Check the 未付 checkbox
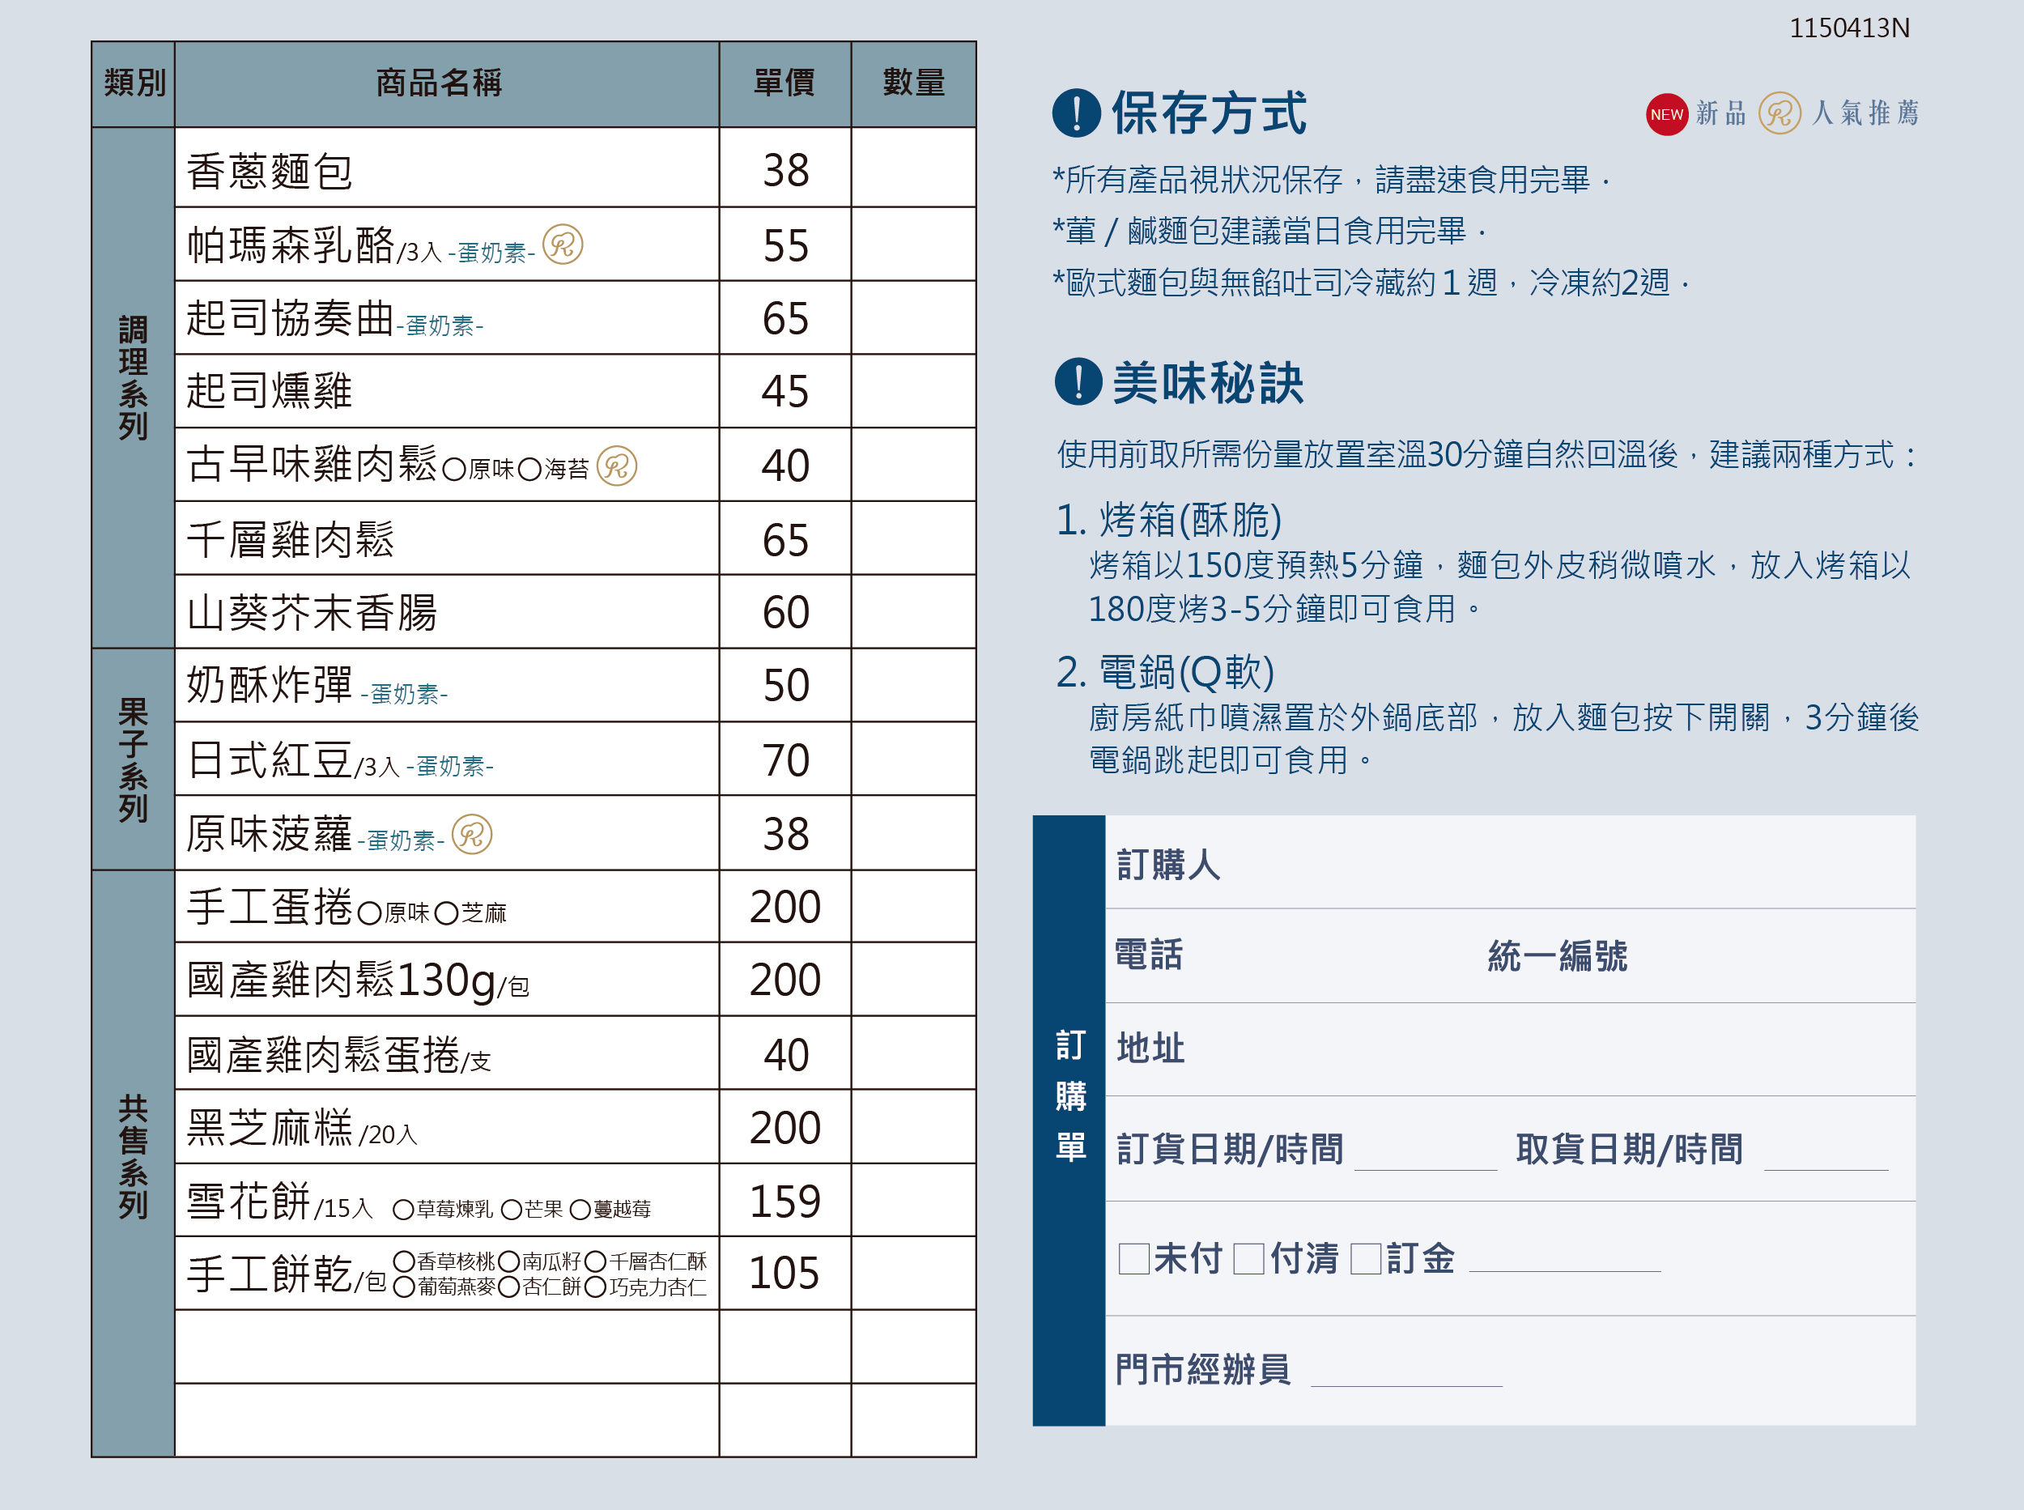 pyautogui.click(x=1134, y=1259)
